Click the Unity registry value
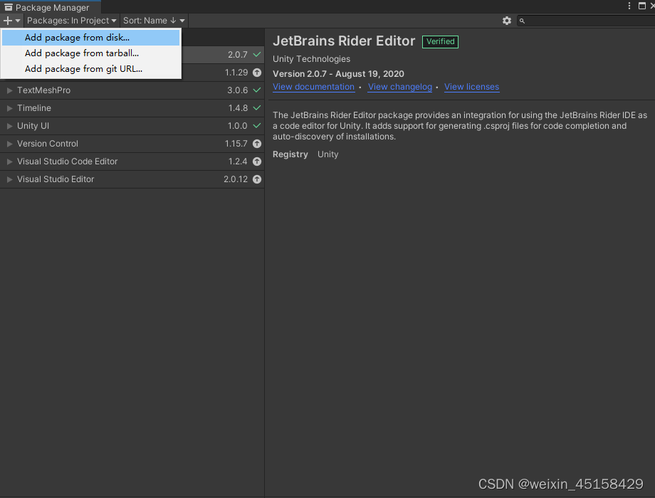This screenshot has height=498, width=655. 328,154
